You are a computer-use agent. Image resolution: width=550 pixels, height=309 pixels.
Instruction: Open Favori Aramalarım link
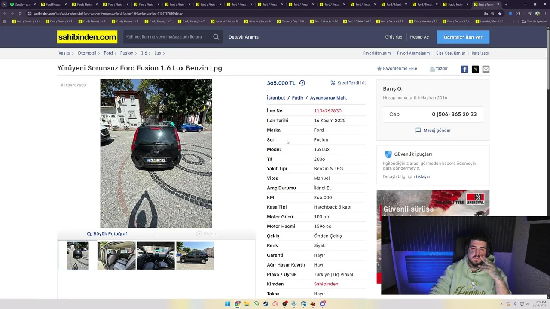[413, 53]
